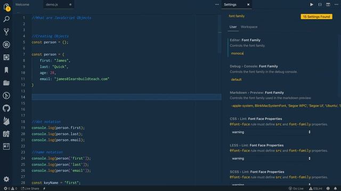Open notifications bell in status bar
This screenshot has height=191, width=341.
[x=335, y=189]
